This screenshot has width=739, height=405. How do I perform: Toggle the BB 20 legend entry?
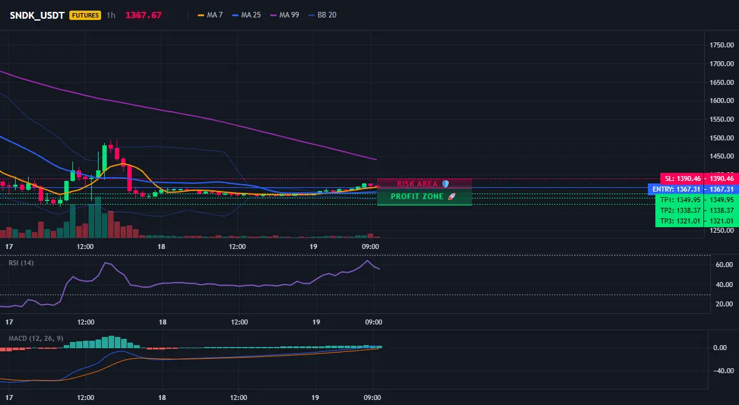pyautogui.click(x=322, y=15)
